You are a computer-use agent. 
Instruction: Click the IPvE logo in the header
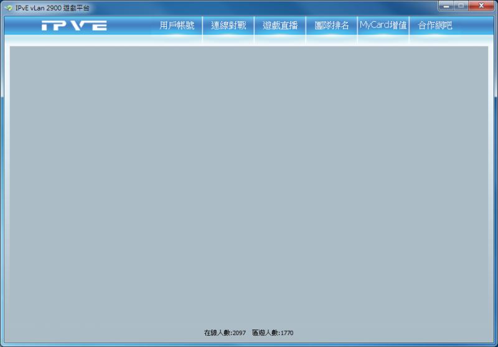point(74,25)
